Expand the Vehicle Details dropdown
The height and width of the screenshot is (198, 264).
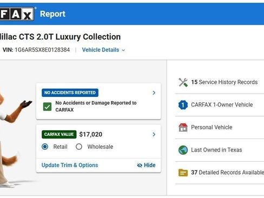[x=103, y=50]
